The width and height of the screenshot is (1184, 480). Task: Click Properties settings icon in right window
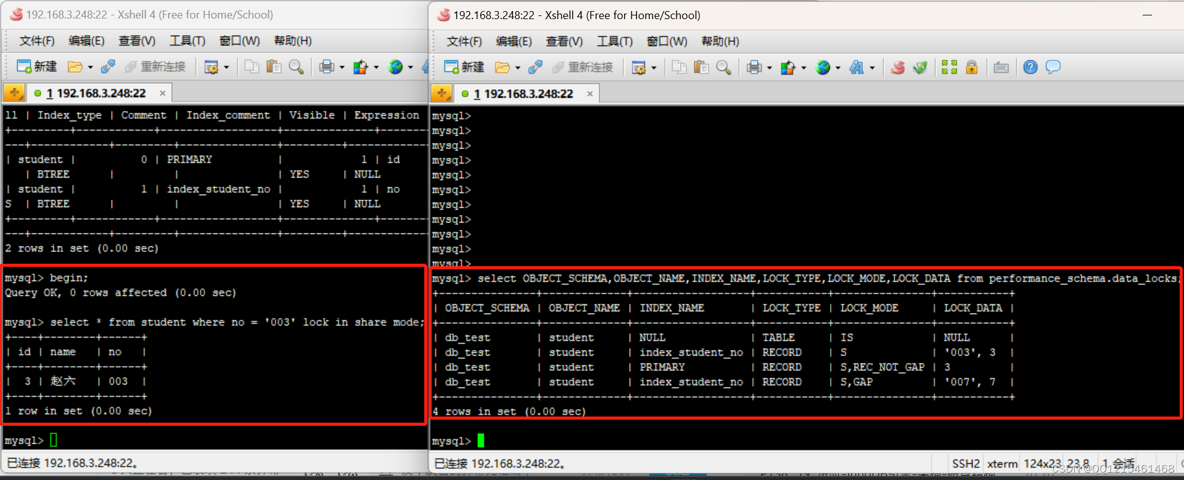point(639,67)
